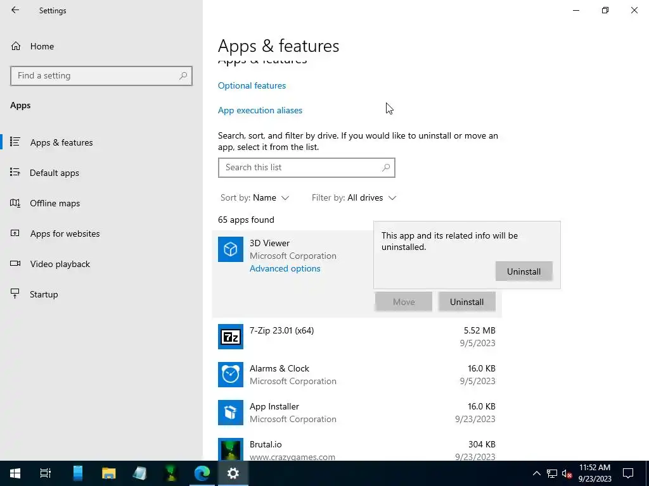Click the network tray icon

click(x=552, y=473)
